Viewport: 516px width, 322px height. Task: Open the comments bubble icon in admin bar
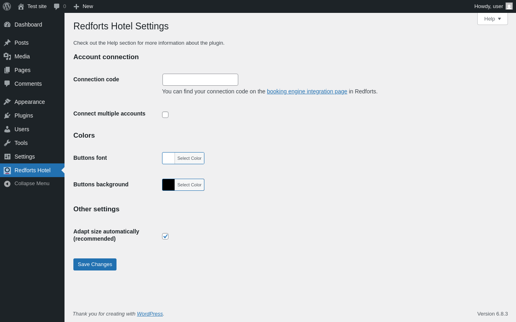(x=57, y=6)
